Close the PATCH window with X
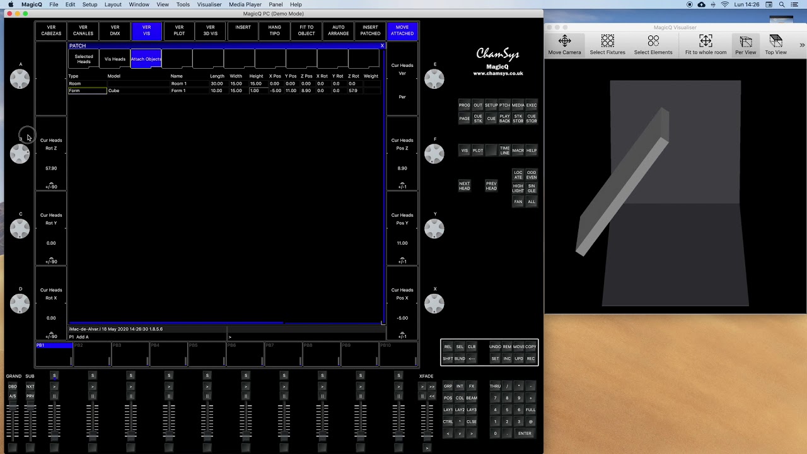Image resolution: width=807 pixels, height=454 pixels. click(x=382, y=46)
